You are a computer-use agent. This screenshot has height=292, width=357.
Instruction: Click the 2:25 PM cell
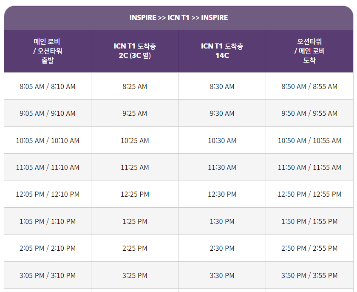click(135, 248)
